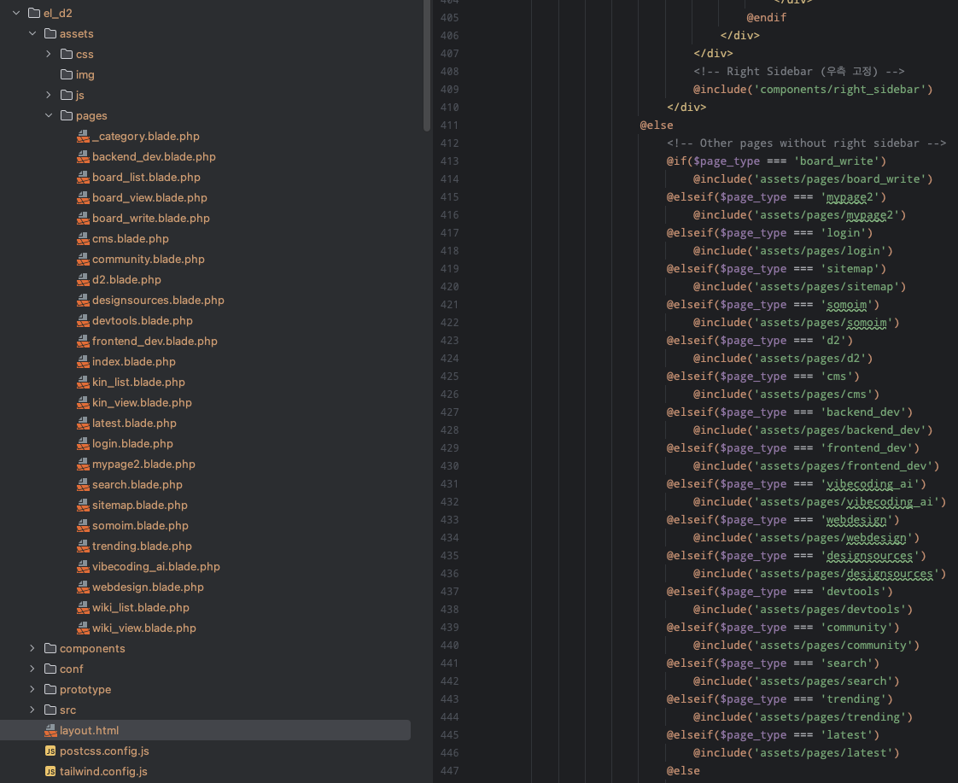Image resolution: width=958 pixels, height=783 pixels.
Task: Click the Blade icon beside wiki_view.blade.php
Action: click(x=83, y=628)
